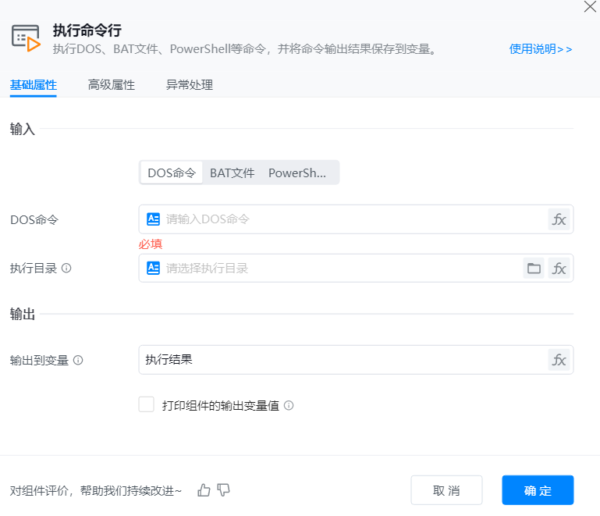Click the thumbs-down rating icon
The image size is (600, 516).
point(224,490)
